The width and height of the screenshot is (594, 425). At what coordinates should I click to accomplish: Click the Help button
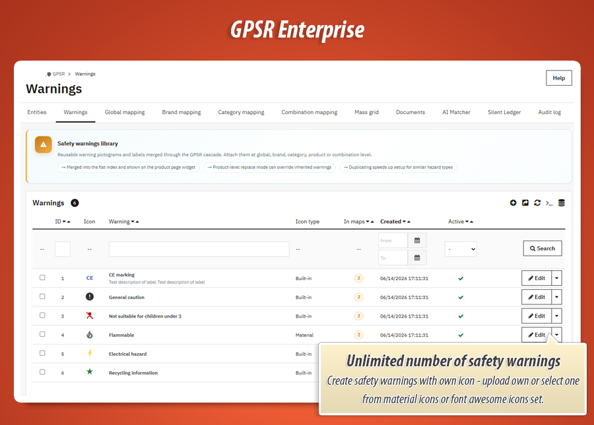point(559,78)
